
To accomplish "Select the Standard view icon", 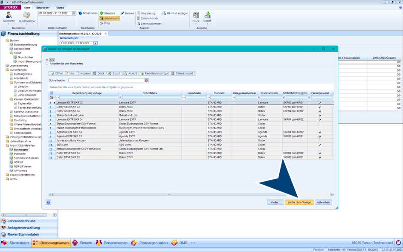I will pyautogui.click(x=102, y=13).
